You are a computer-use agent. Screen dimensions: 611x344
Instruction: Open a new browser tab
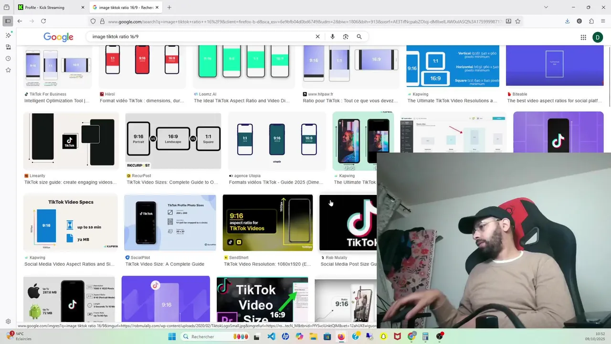coord(169,7)
